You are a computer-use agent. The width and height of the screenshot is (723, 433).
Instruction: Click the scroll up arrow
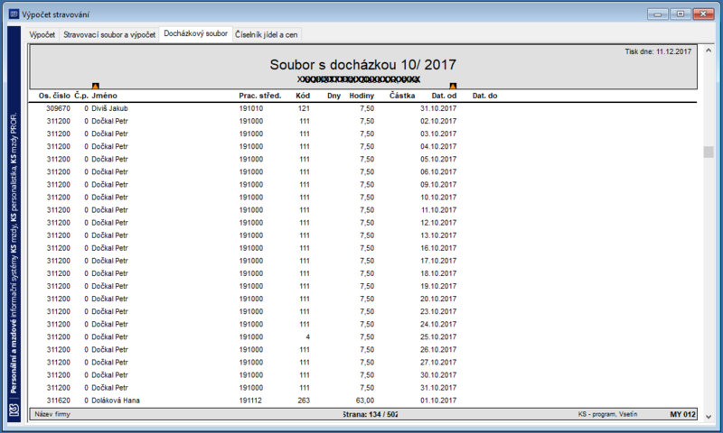(709, 51)
